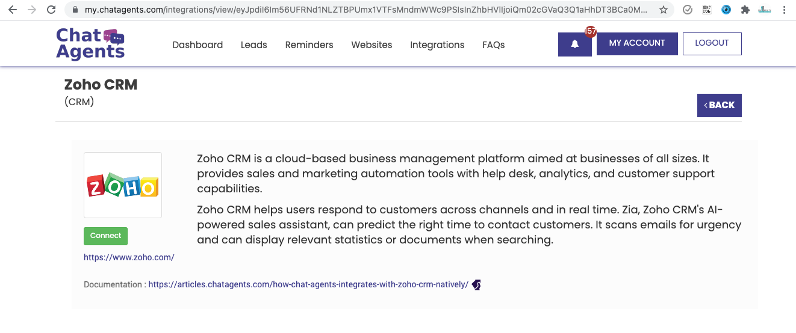Click the (CRM) category label

click(79, 102)
